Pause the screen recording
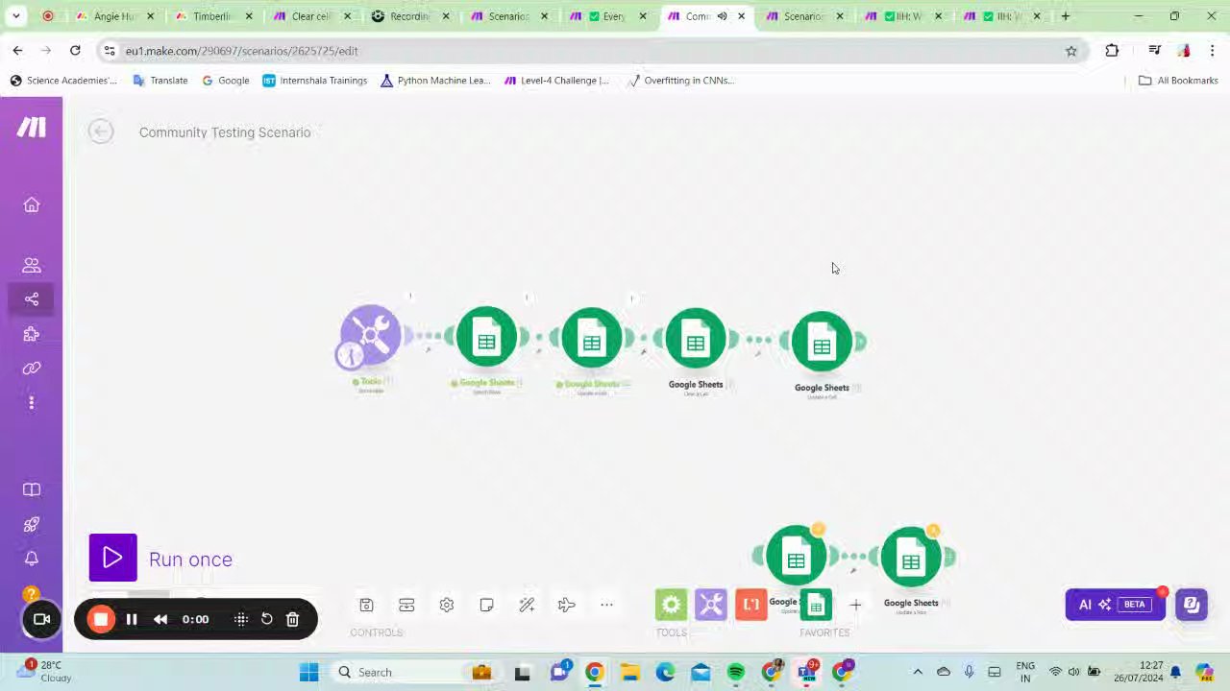The width and height of the screenshot is (1230, 691). 132,619
